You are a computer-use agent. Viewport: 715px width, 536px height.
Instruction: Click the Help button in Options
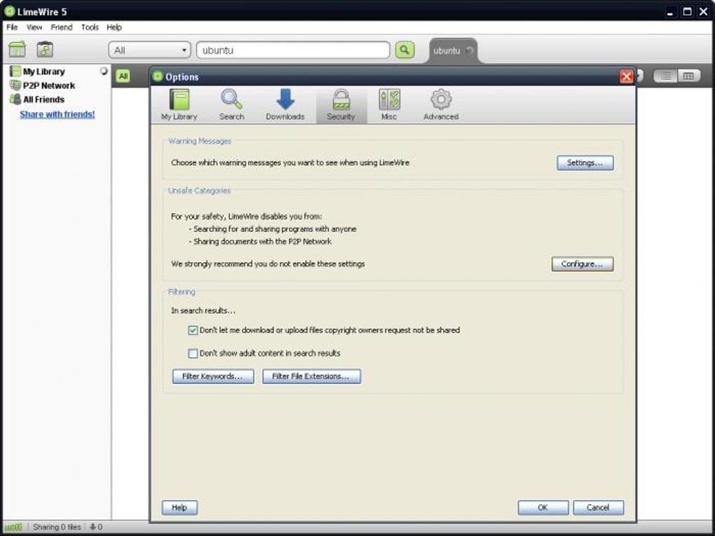179,508
